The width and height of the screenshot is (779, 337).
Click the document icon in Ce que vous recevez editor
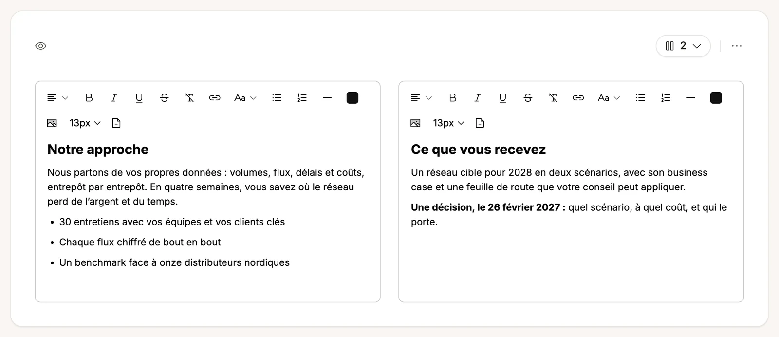pyautogui.click(x=480, y=123)
